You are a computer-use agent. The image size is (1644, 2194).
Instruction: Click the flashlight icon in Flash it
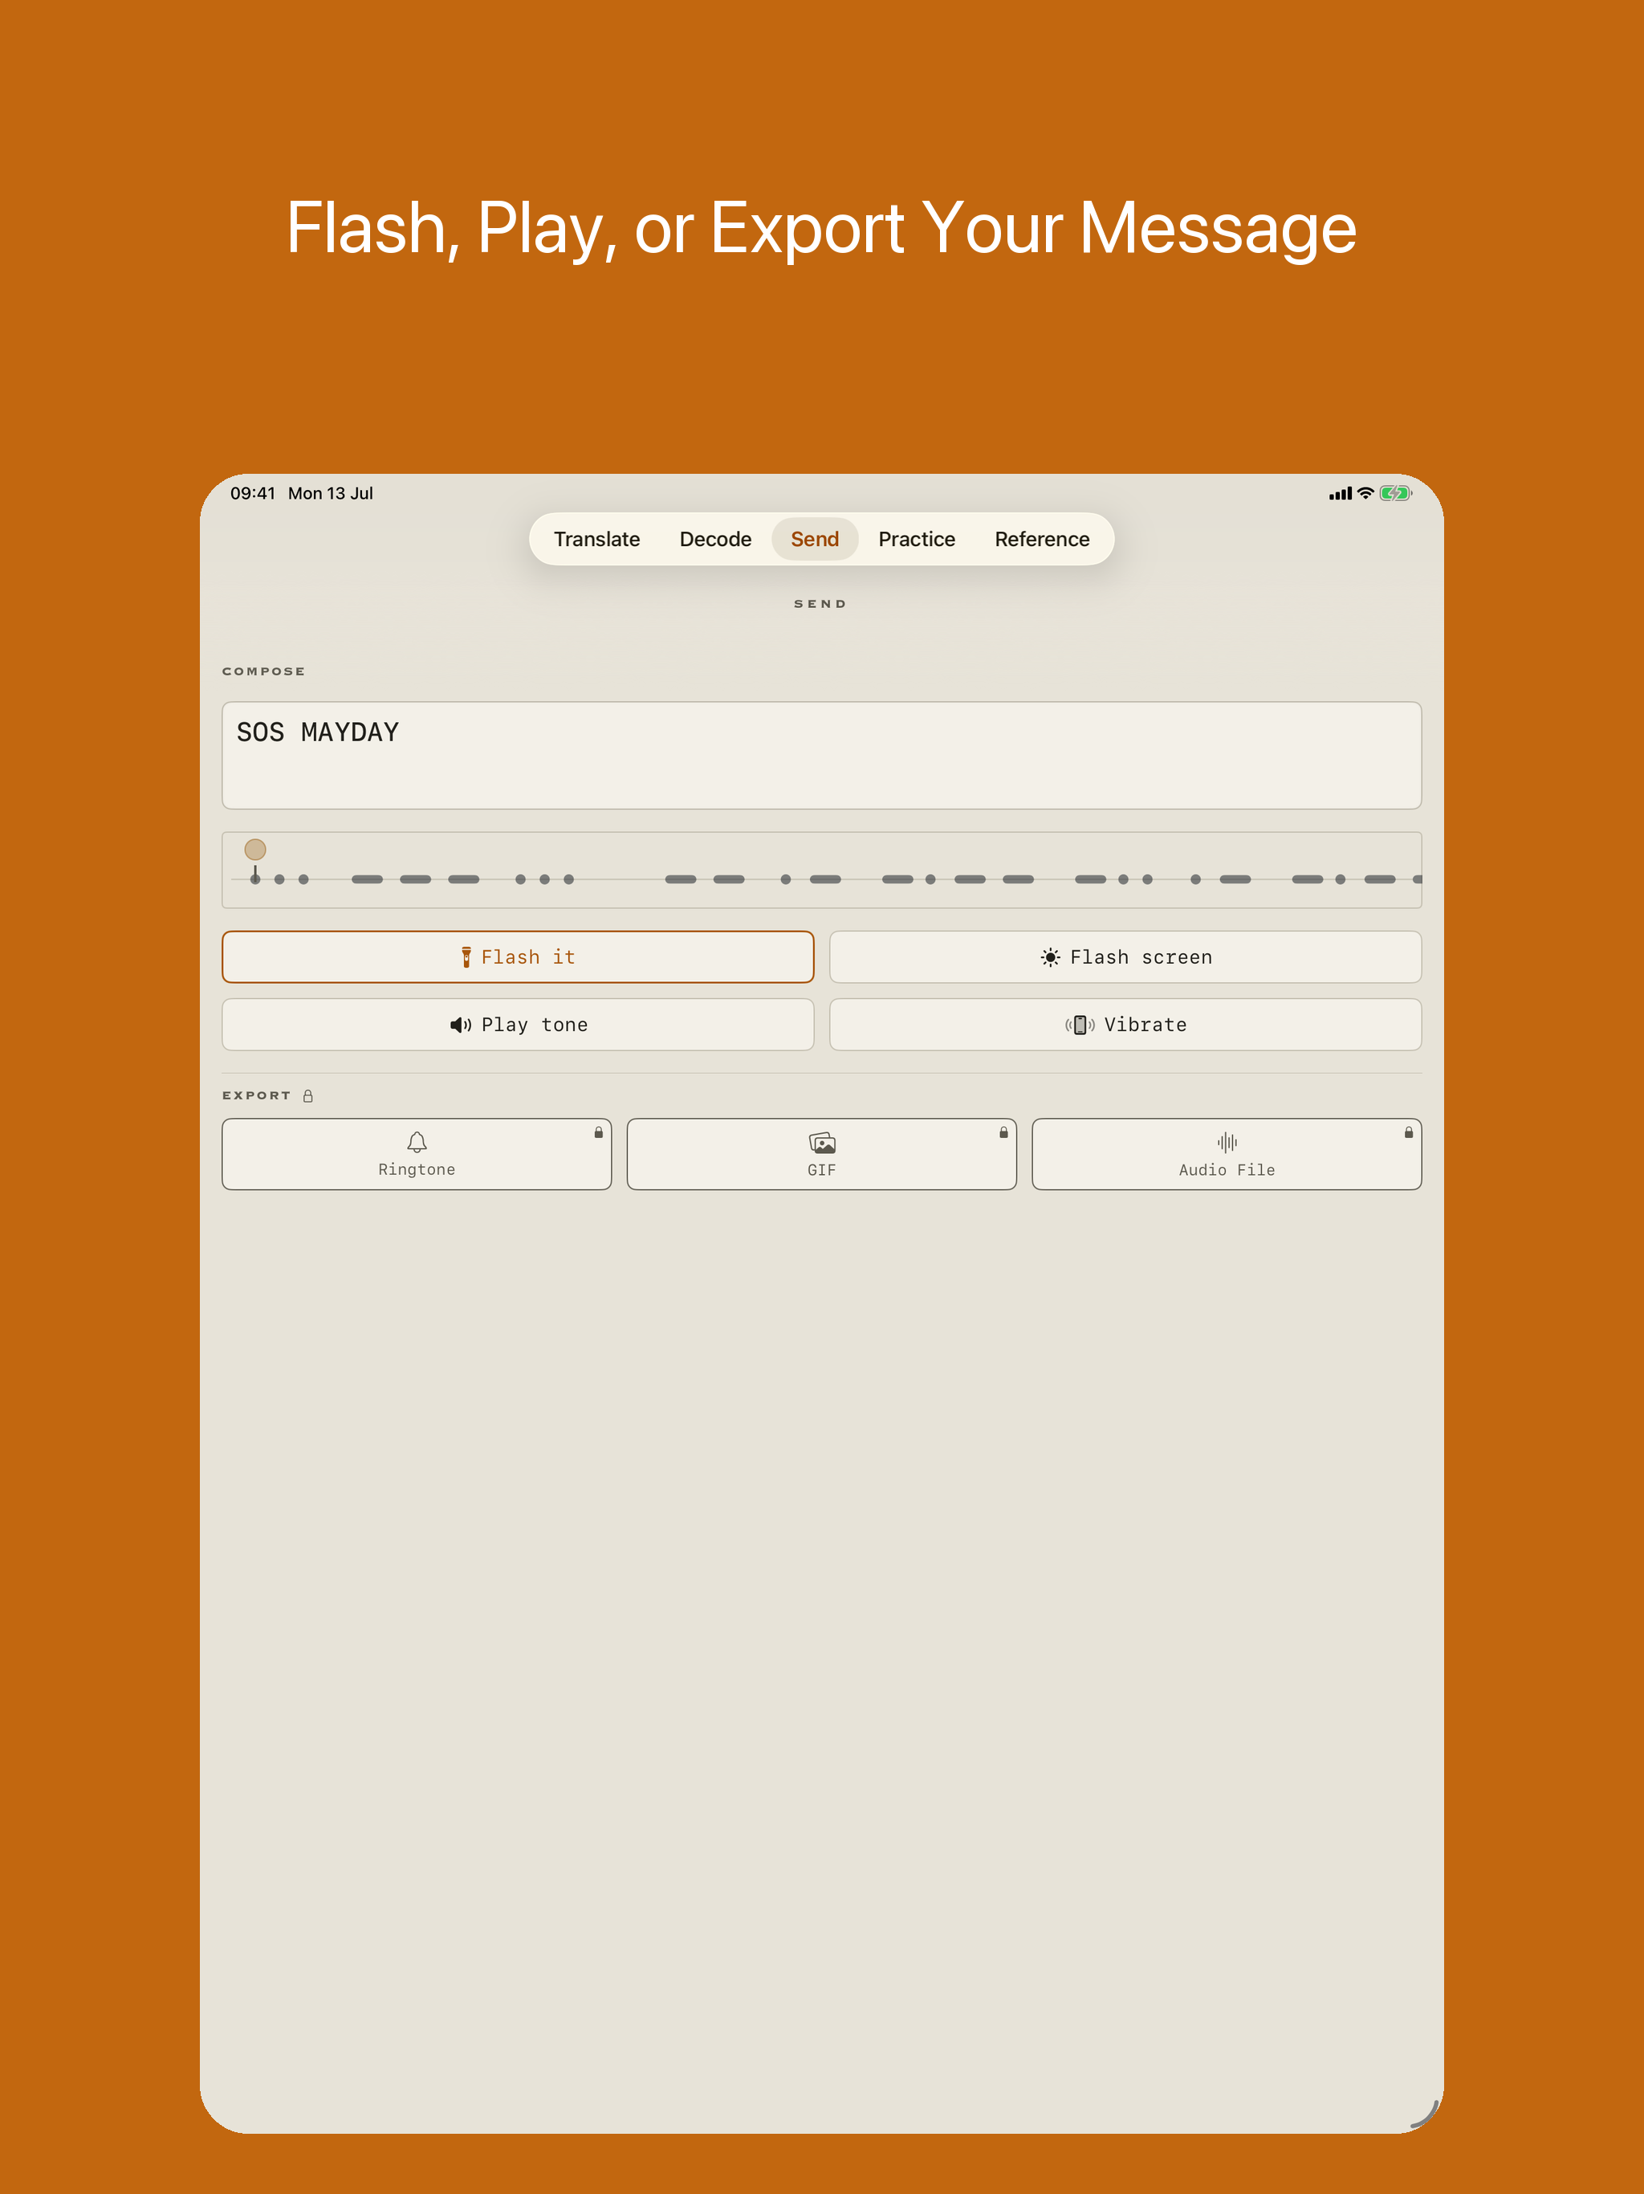point(466,957)
